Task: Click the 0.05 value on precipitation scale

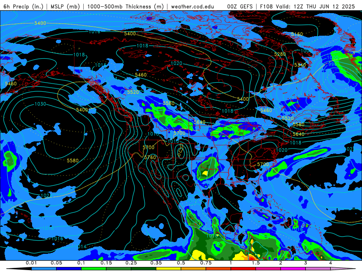Action: click(56, 263)
